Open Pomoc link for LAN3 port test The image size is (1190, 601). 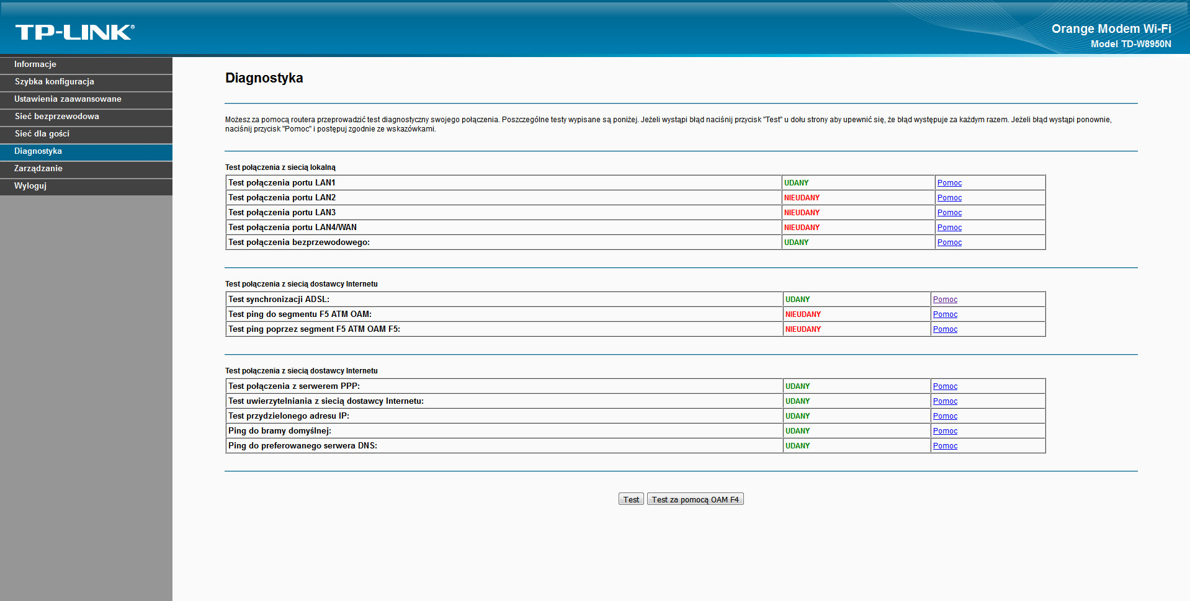point(949,213)
